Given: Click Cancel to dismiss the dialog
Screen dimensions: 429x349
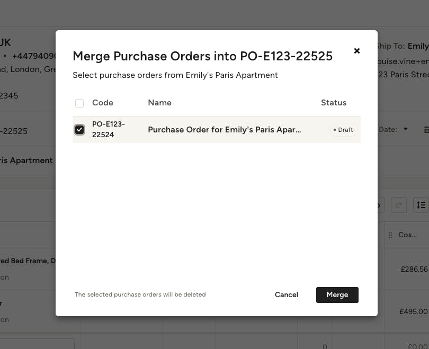Looking at the screenshot, I should (x=286, y=295).
